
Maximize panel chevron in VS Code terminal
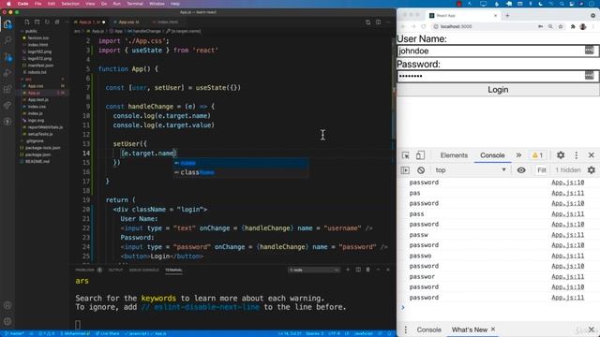(378, 270)
